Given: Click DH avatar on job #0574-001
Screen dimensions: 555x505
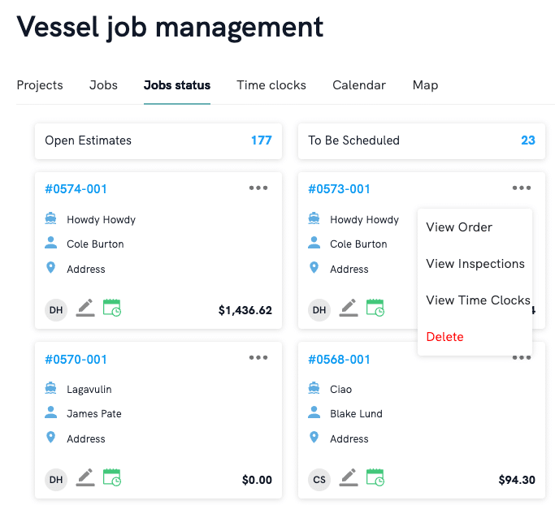Looking at the screenshot, I should [x=56, y=310].
